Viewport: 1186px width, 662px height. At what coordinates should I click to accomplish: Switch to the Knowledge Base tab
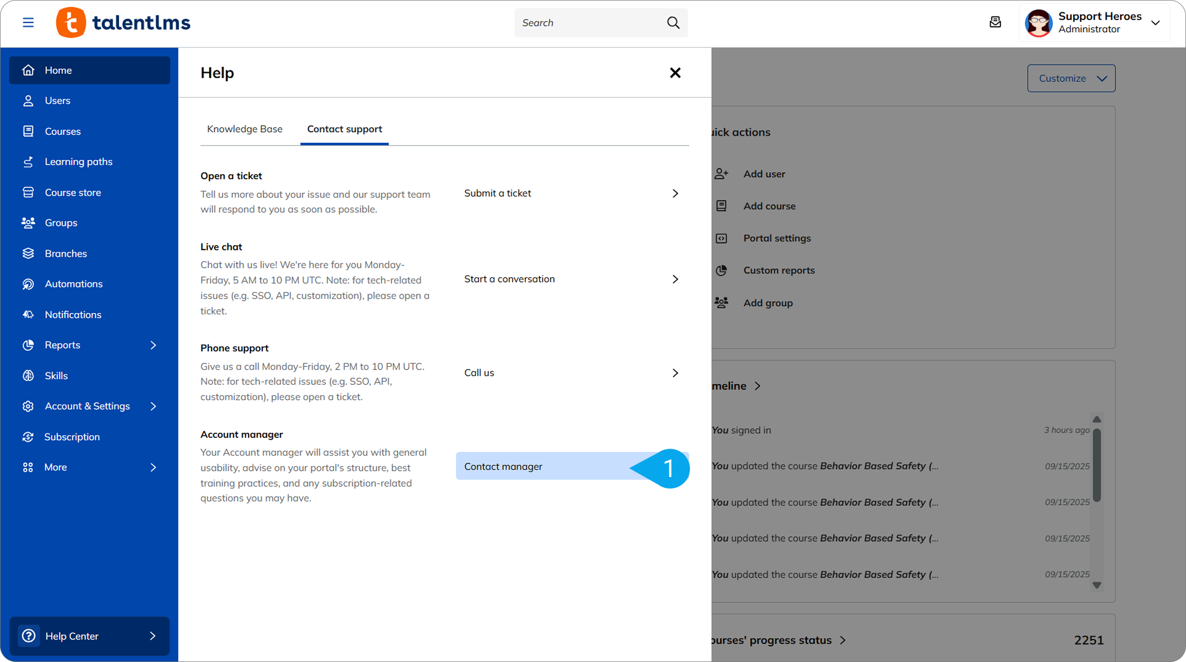245,129
